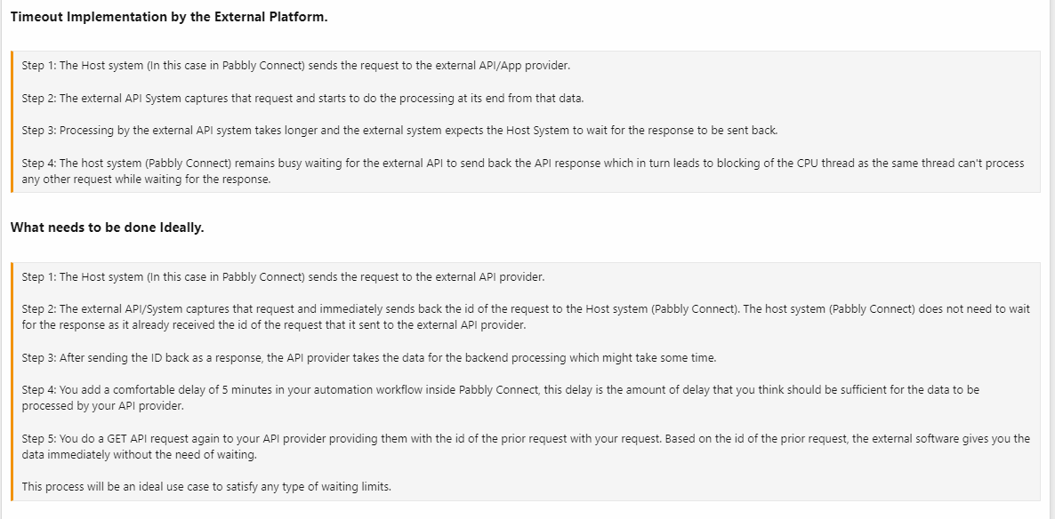Click the "What needs to be done Ideally" heading
This screenshot has width=1055, height=519.
click(x=107, y=228)
